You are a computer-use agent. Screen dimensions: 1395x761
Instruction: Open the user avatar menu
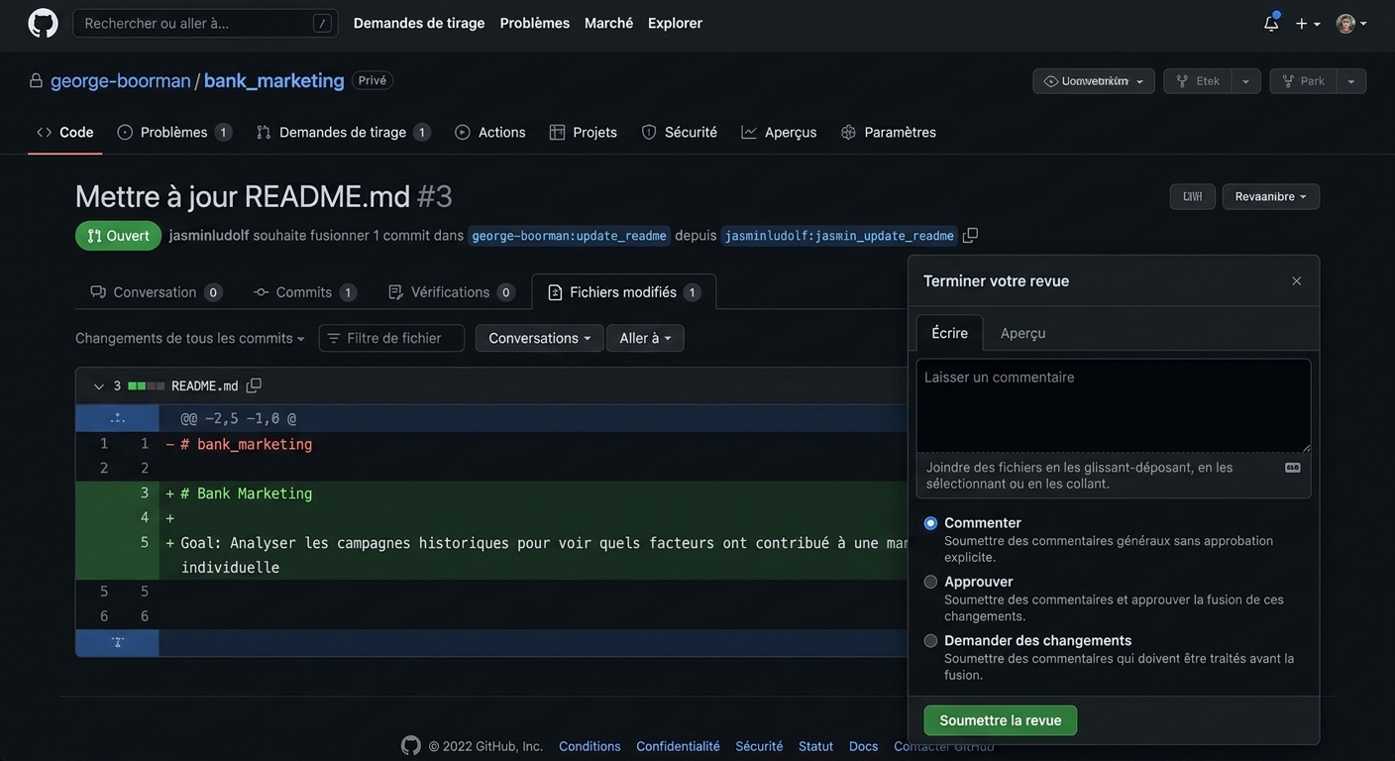(1351, 23)
